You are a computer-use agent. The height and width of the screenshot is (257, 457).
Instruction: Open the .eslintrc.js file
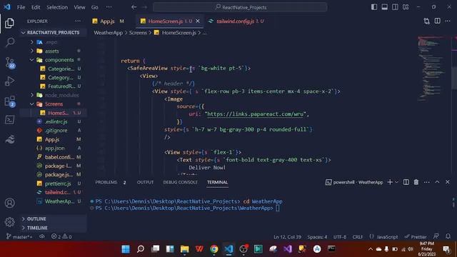[x=54, y=121]
